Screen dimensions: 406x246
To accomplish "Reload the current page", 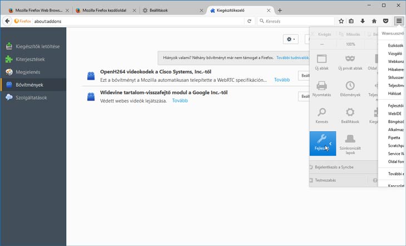I will 249,21.
